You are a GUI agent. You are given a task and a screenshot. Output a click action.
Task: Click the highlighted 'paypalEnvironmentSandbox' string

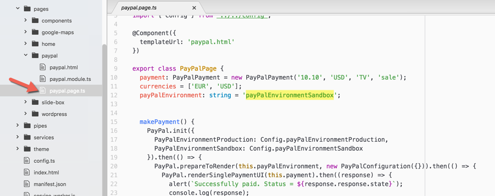(x=290, y=95)
